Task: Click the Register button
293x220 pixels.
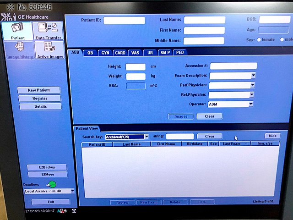Action: 40,99
